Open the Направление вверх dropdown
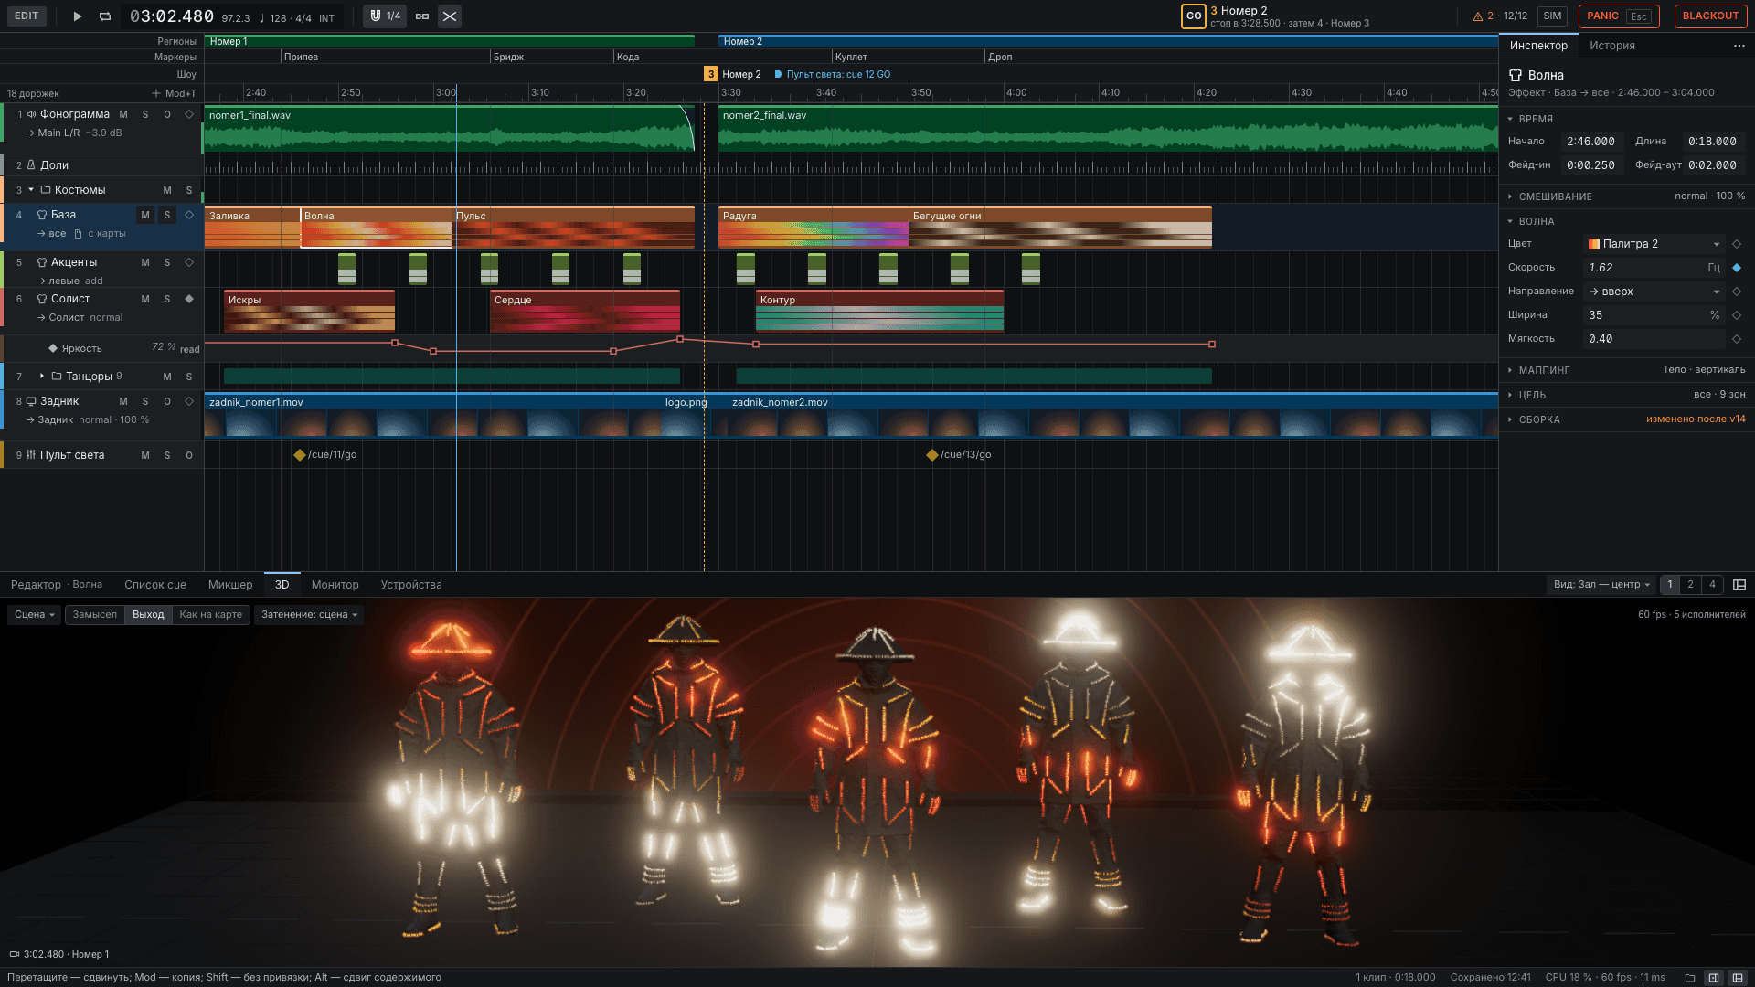This screenshot has width=1755, height=987. tap(1654, 292)
